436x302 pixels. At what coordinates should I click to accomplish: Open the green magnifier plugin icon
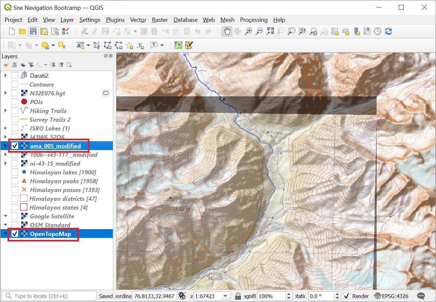[178, 45]
